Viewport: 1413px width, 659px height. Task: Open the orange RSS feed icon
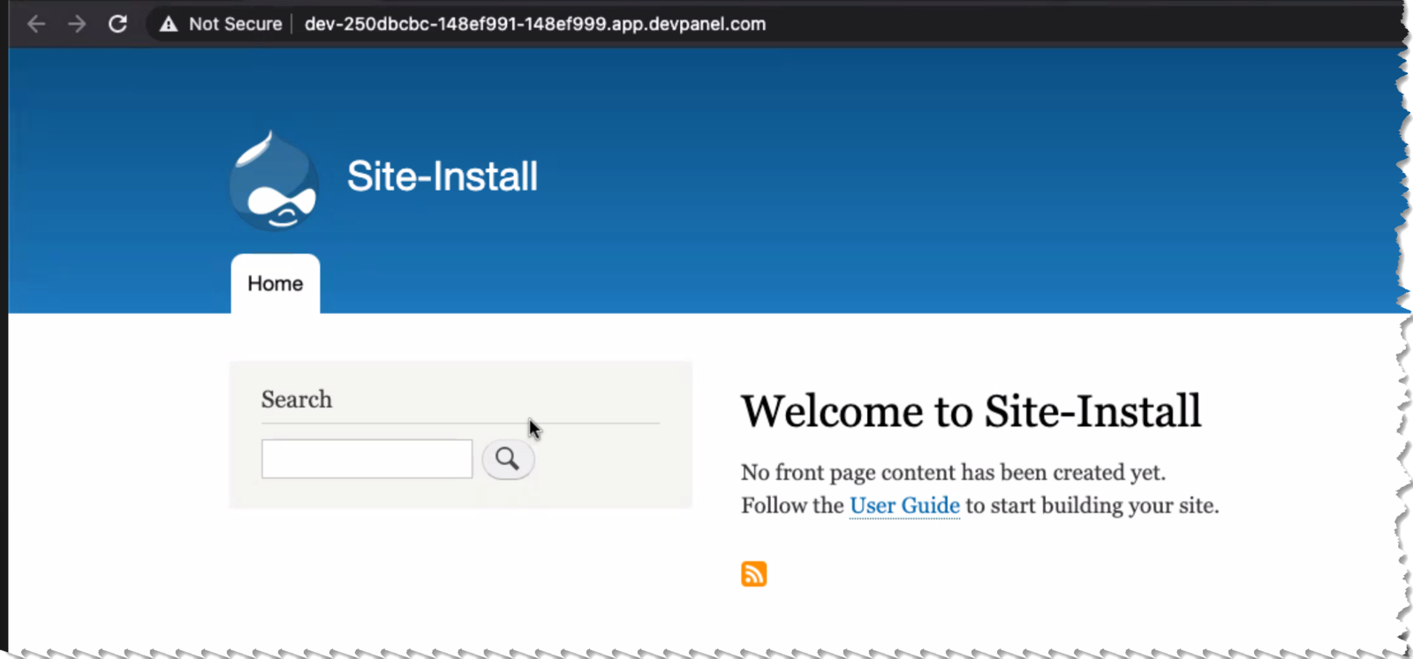[x=753, y=574]
